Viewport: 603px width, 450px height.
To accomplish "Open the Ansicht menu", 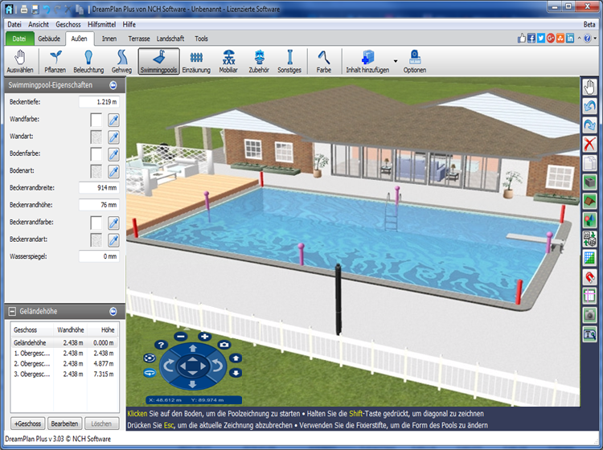I will pos(39,25).
